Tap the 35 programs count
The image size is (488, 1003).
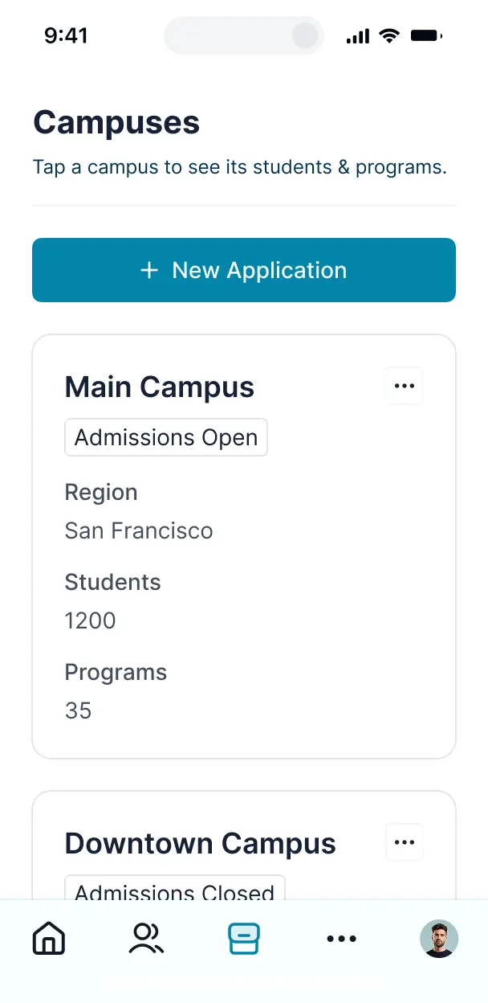tap(78, 710)
